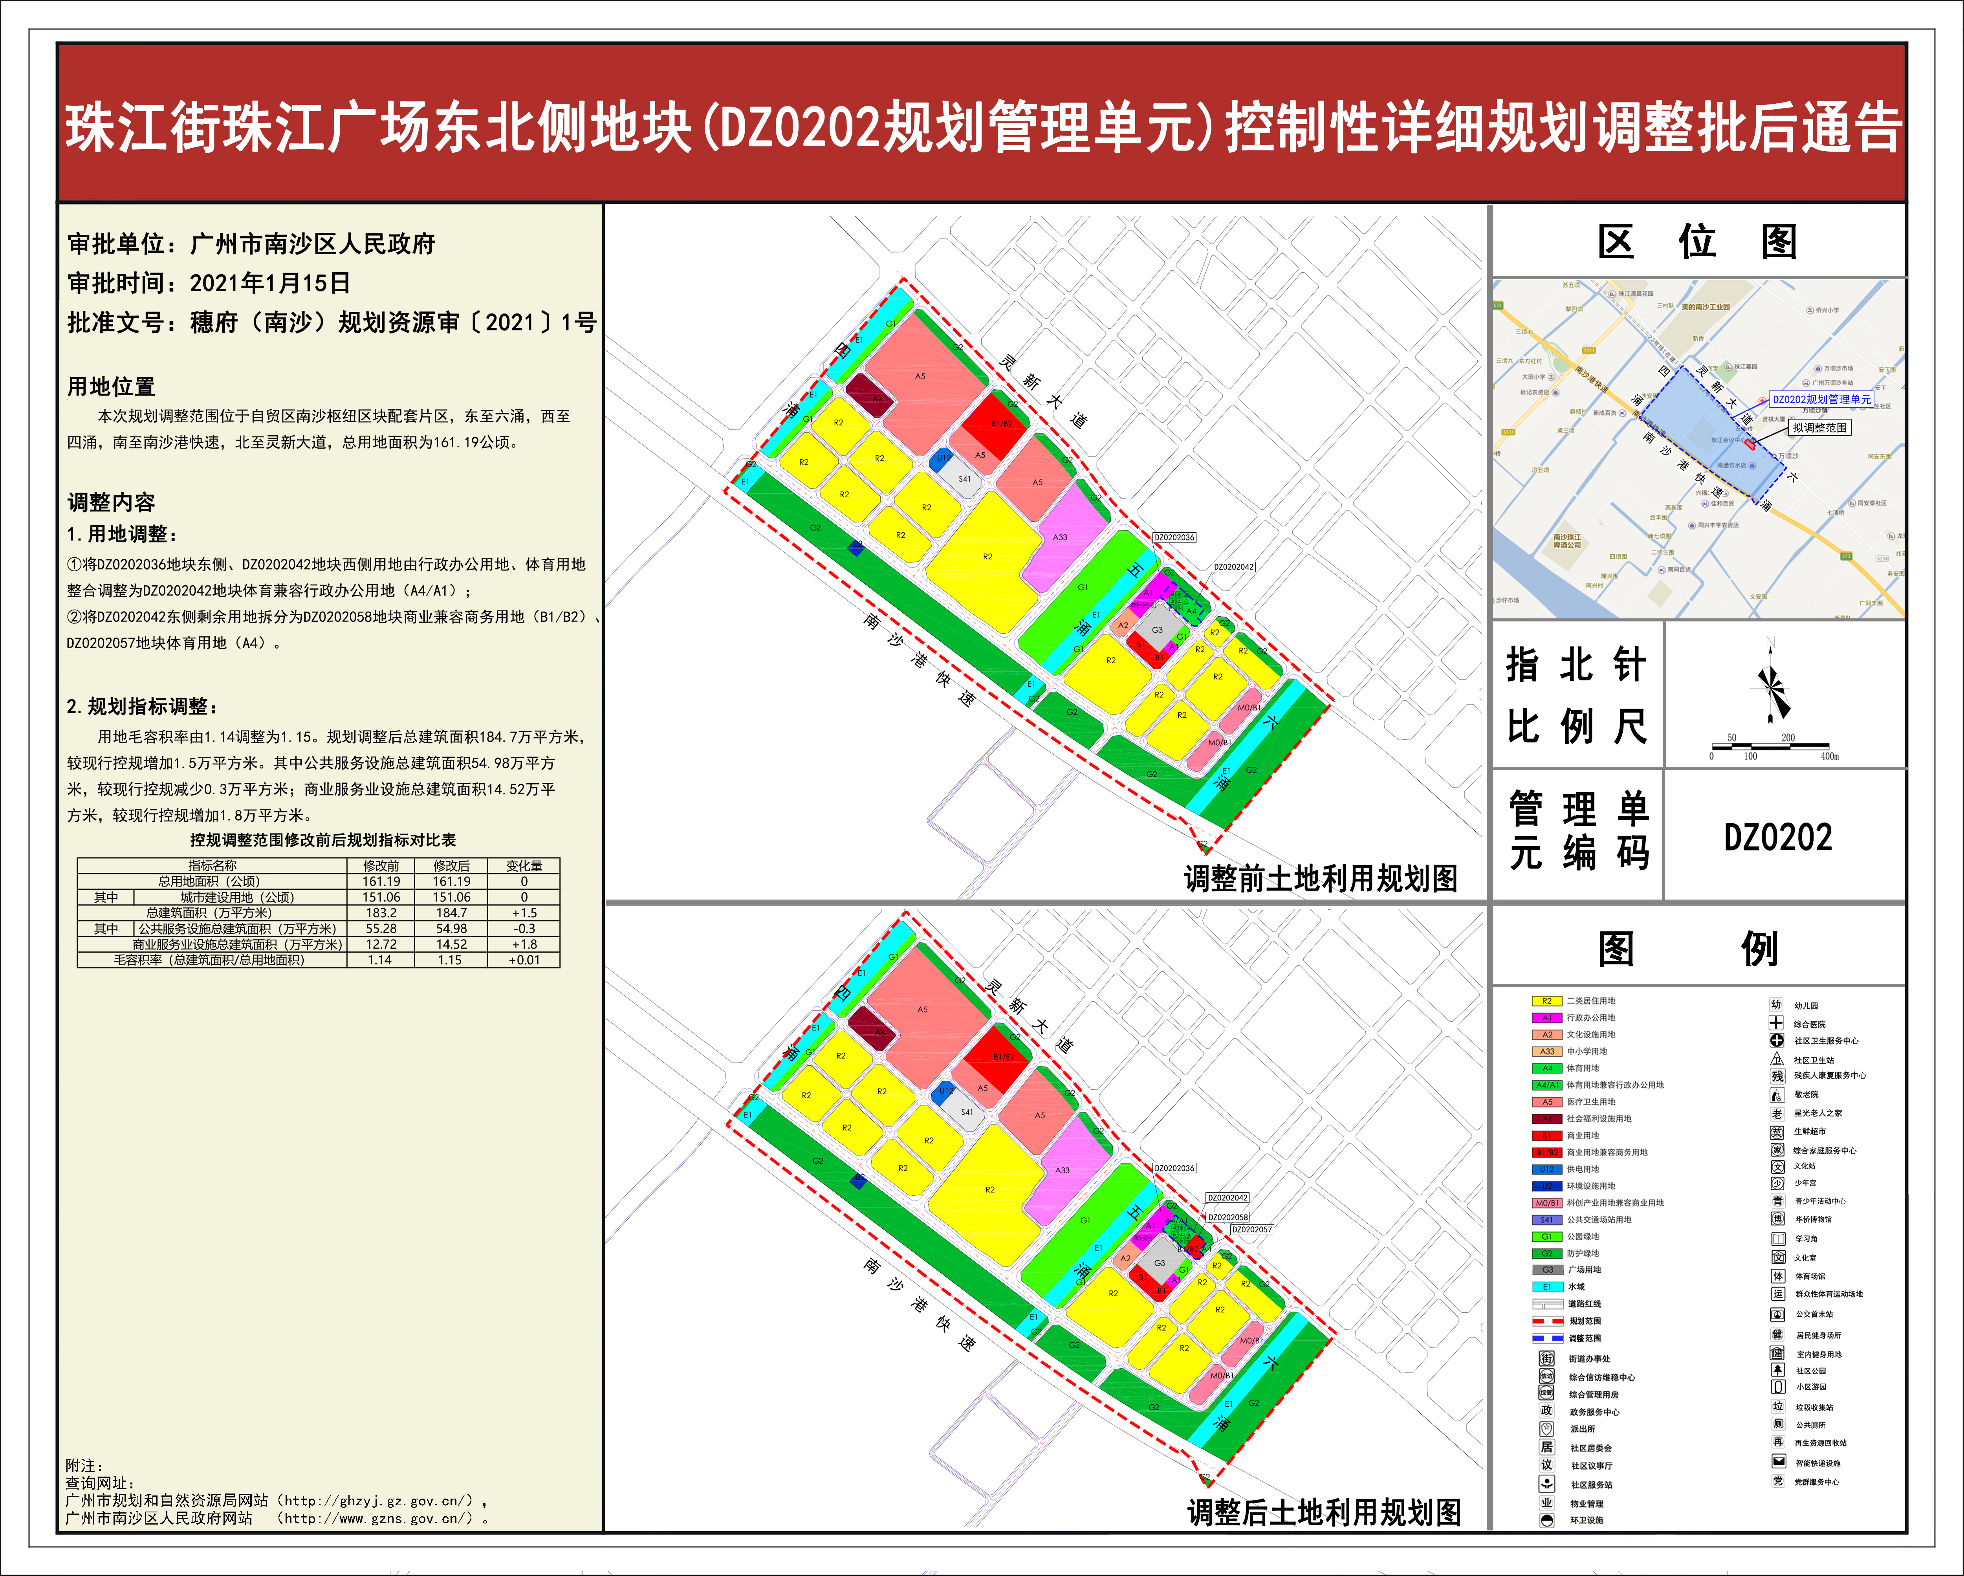Image resolution: width=1964 pixels, height=1576 pixels.
Task: Click table cell value +0.01
Action: click(524, 960)
